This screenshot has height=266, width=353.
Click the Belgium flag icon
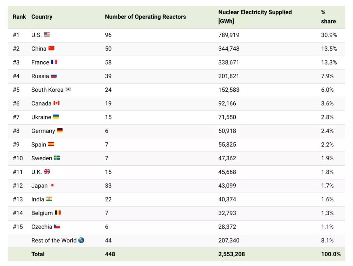(x=58, y=213)
